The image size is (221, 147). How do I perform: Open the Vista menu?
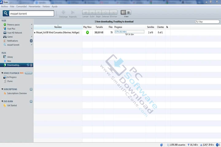(x=12, y=6)
